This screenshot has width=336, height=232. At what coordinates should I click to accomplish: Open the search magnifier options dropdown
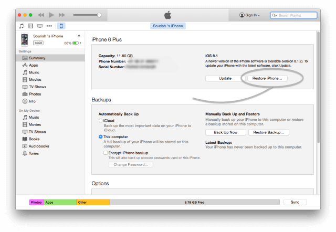[275, 15]
